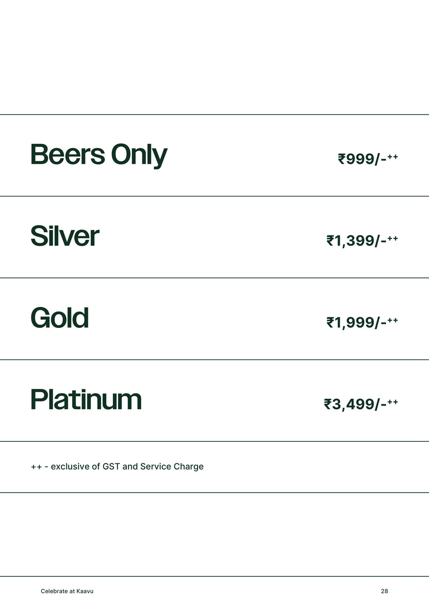Click the Silver package heading
The height and width of the screenshot is (607, 429).
click(65, 236)
